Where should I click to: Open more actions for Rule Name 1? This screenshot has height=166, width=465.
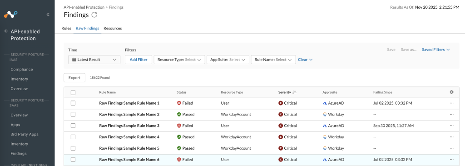point(452,103)
